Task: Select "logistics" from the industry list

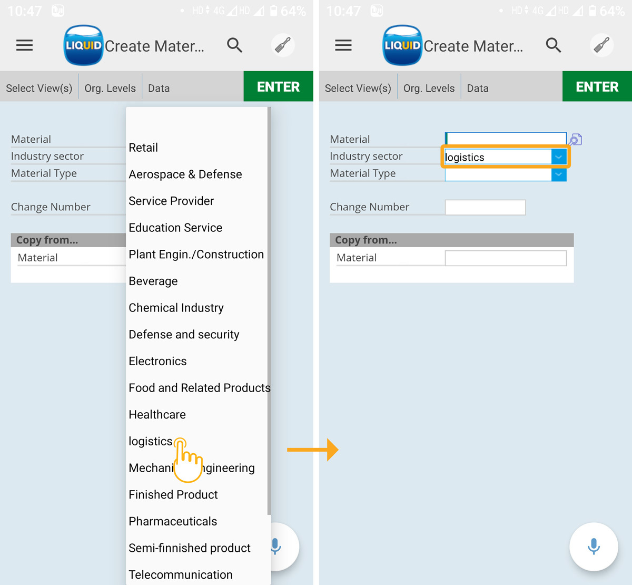Action: tap(151, 441)
